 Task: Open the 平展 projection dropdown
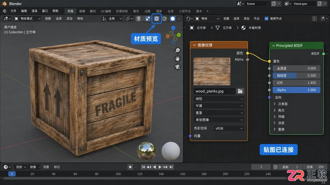pos(219,106)
